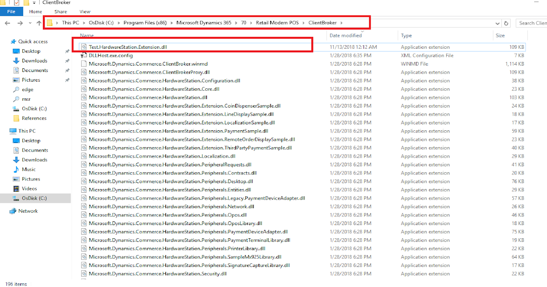Image resolution: width=547 pixels, height=287 pixels.
Task: Expand the chevron after Program Files (x86)
Action: tap(172, 23)
